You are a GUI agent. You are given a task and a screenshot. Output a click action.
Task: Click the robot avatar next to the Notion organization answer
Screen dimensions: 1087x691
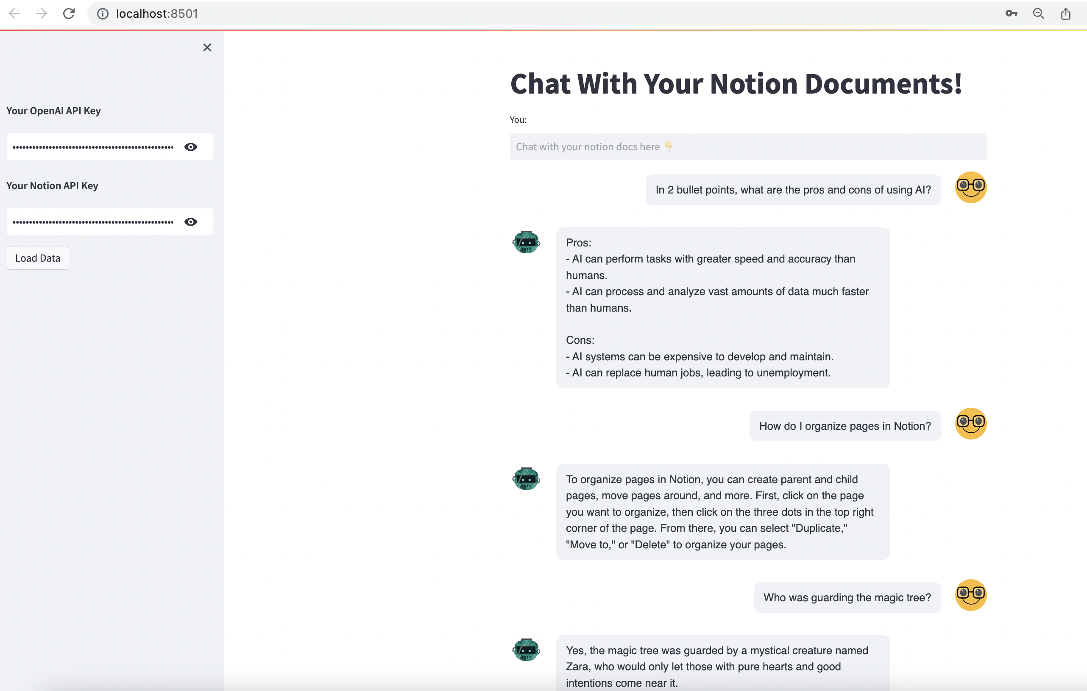point(527,479)
